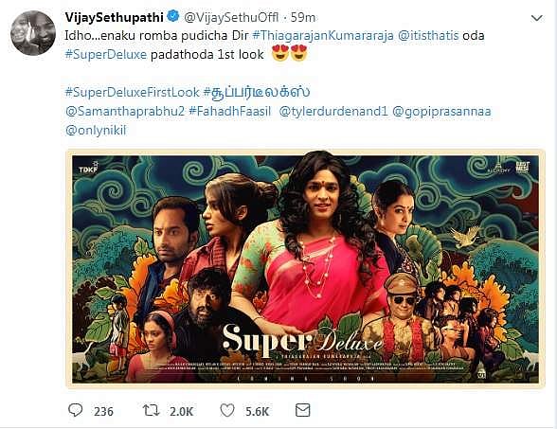Viewport: 557px width, 429px height.
Task: Open the #ThiagarajanKumararaja hashtag
Action: tap(323, 36)
